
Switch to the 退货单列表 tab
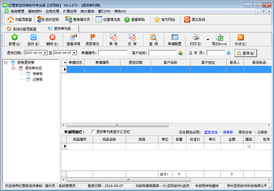59,29
